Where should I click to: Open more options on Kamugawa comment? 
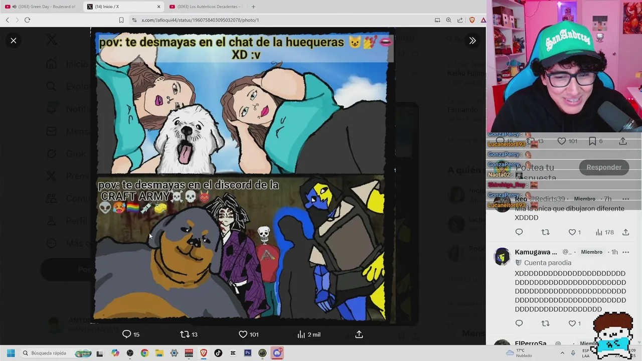(x=625, y=252)
